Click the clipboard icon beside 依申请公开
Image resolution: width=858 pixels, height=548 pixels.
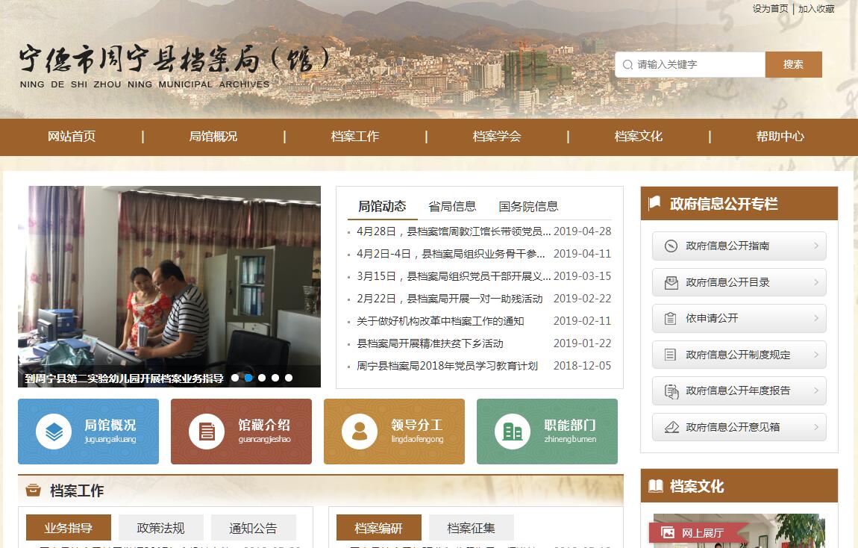[x=671, y=319]
